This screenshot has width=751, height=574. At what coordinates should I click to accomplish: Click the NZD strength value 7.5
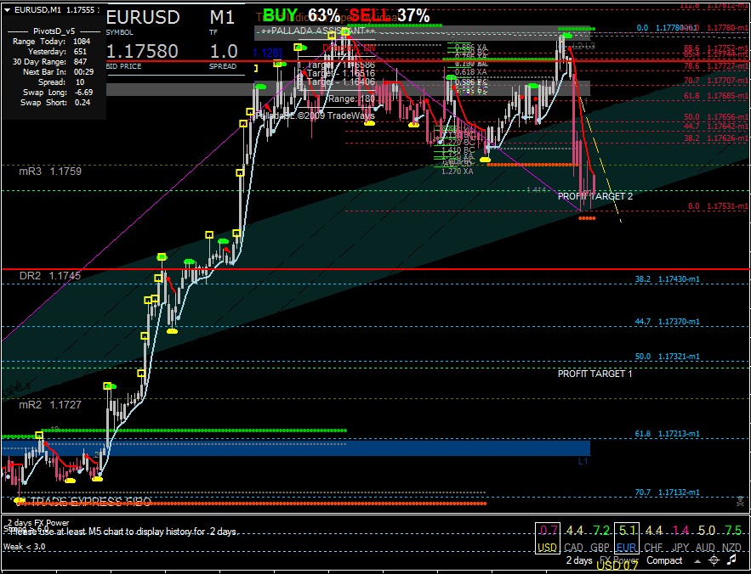click(732, 531)
